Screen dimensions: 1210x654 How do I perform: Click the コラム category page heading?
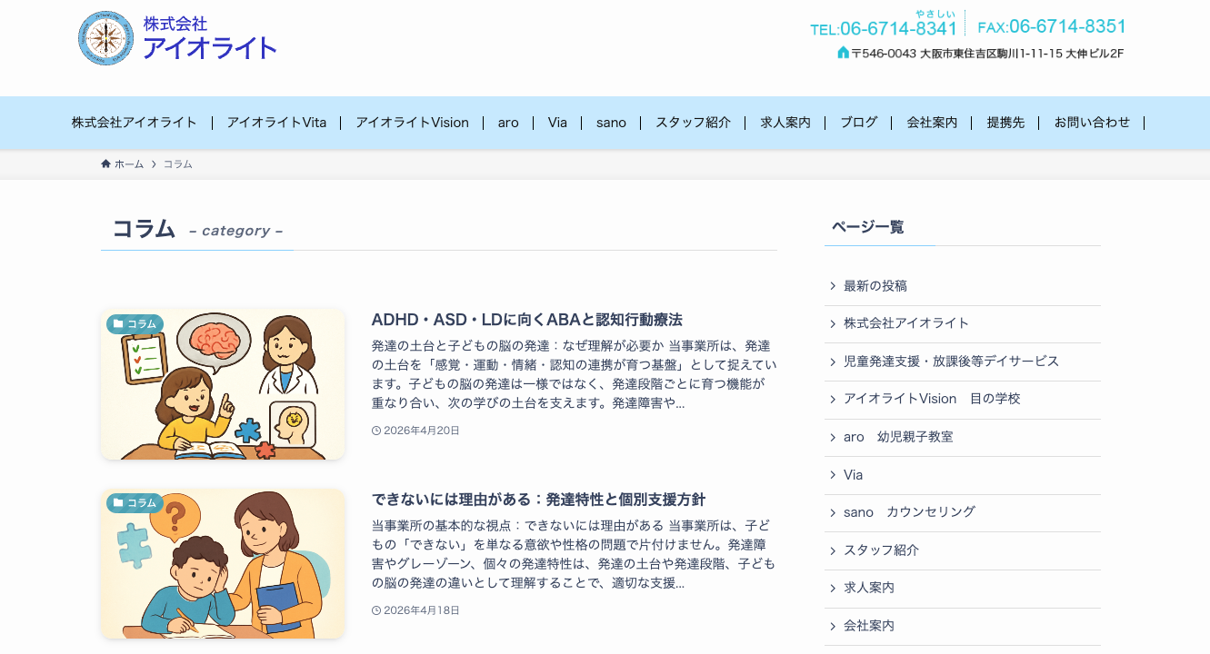[144, 229]
